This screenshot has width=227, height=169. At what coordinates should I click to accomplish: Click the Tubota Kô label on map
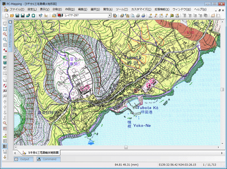tap(148, 108)
